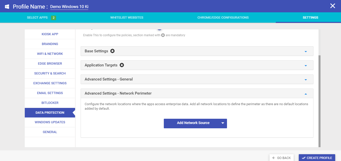The width and height of the screenshot is (341, 161).
Task: Expand the Application Targets panel arrow
Action: [x=306, y=66]
